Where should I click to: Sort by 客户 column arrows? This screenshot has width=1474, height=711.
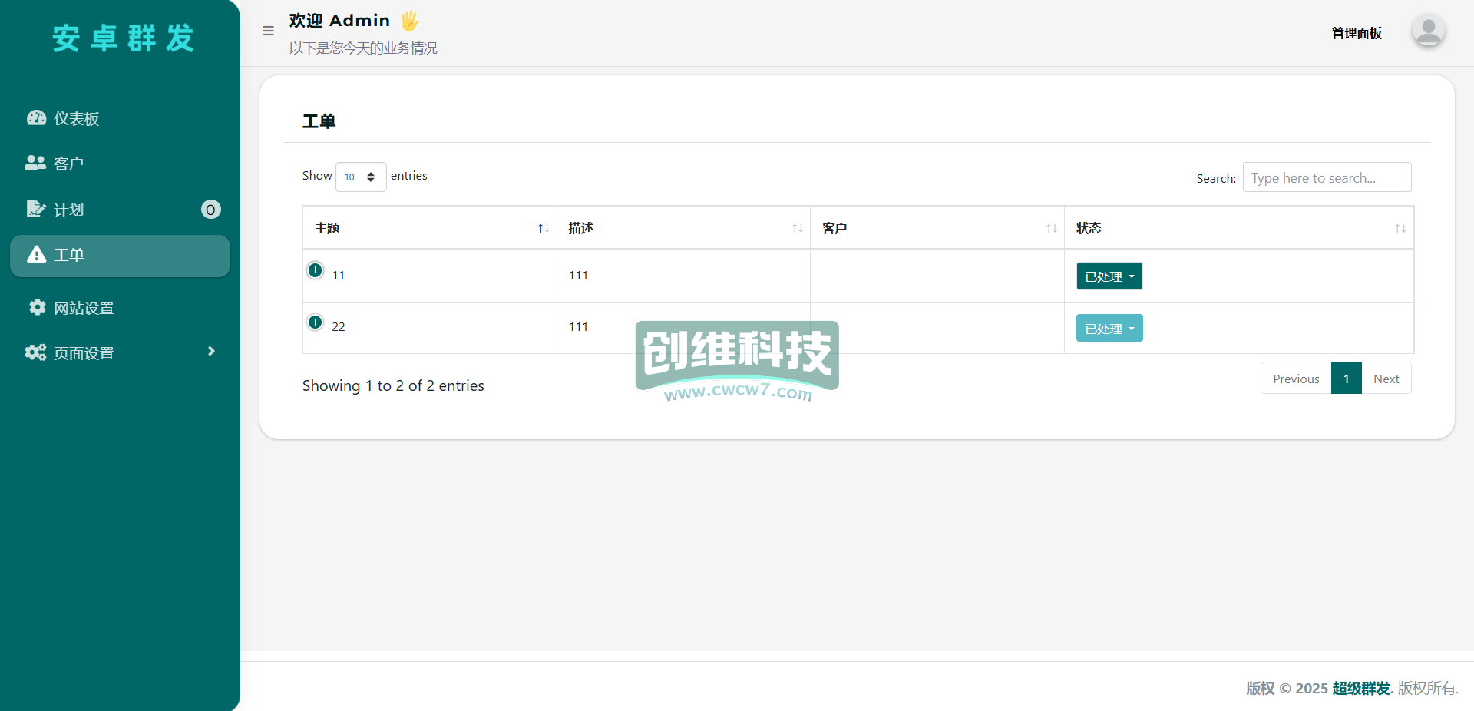click(x=1051, y=229)
